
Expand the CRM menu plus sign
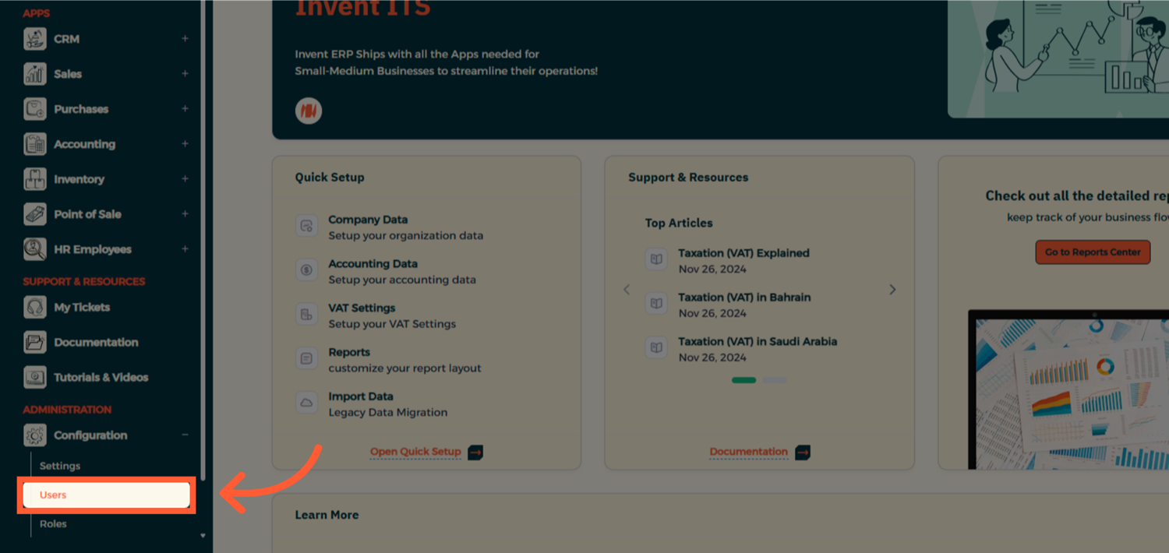[x=185, y=39]
